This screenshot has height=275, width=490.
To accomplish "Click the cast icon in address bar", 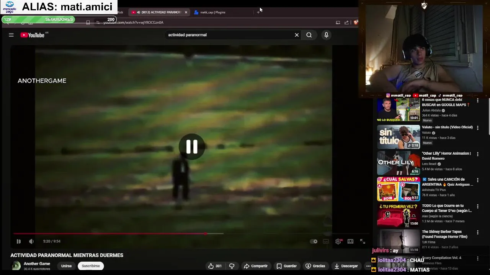I will [x=338, y=23].
